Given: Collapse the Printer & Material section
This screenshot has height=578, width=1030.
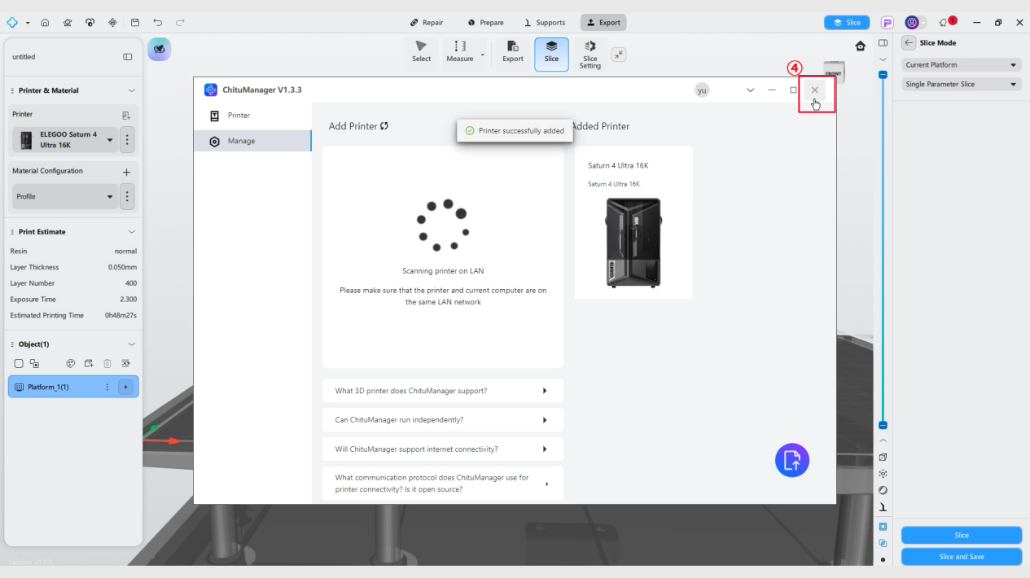Looking at the screenshot, I should coord(132,90).
